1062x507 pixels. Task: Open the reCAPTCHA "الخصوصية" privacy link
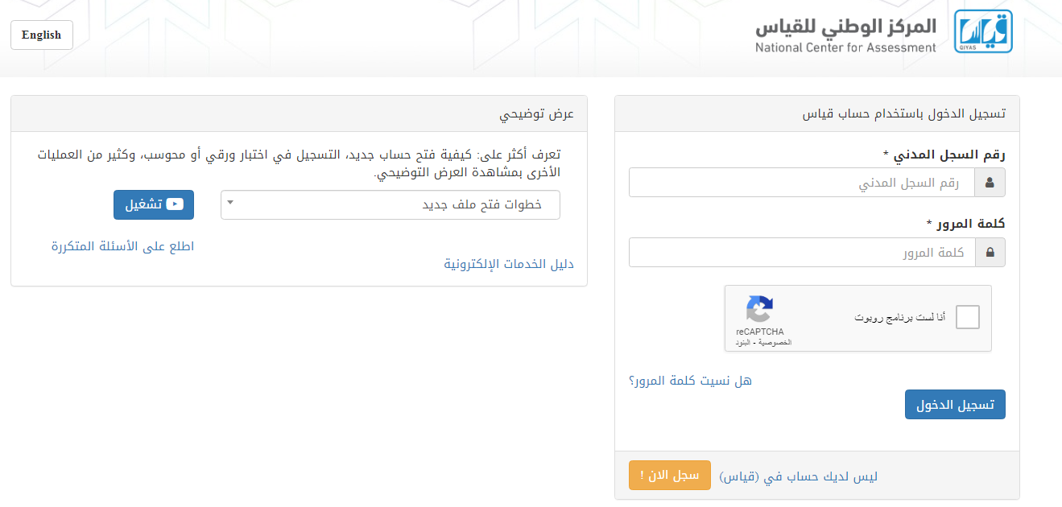776,343
